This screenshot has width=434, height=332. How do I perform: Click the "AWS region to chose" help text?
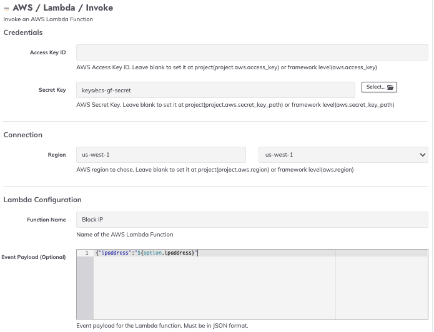click(215, 170)
